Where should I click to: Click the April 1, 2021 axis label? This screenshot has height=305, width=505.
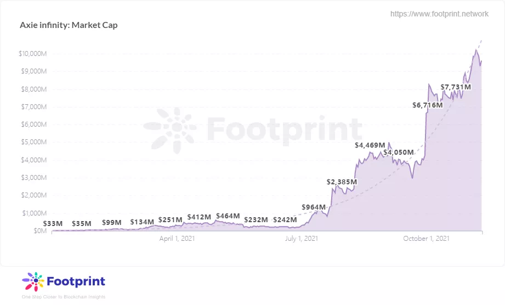click(177, 239)
